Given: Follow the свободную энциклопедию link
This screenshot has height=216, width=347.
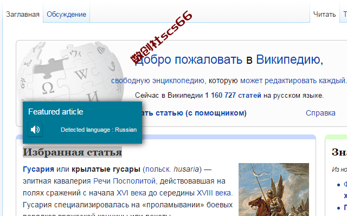Looking at the screenshot, I should coord(157,80).
